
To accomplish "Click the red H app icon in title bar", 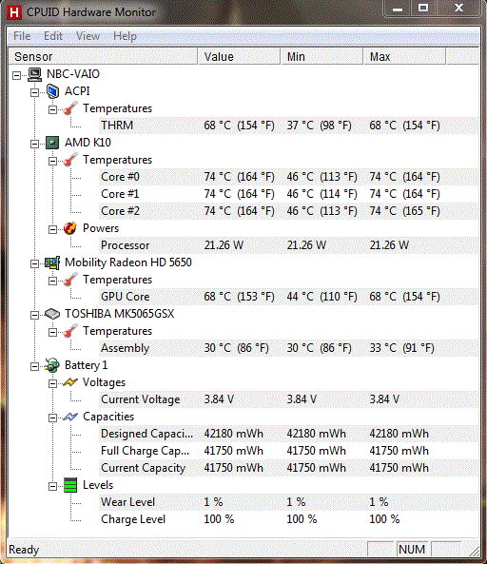I will pyautogui.click(x=14, y=11).
